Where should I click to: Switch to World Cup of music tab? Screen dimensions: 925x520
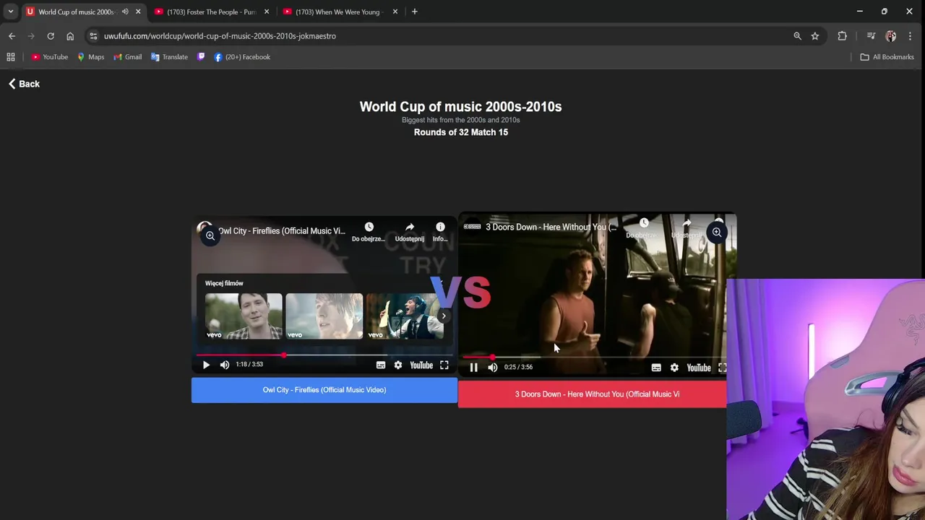pos(76,12)
